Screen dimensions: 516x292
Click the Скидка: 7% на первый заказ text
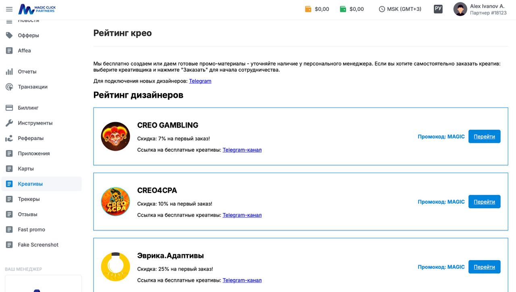click(x=173, y=139)
